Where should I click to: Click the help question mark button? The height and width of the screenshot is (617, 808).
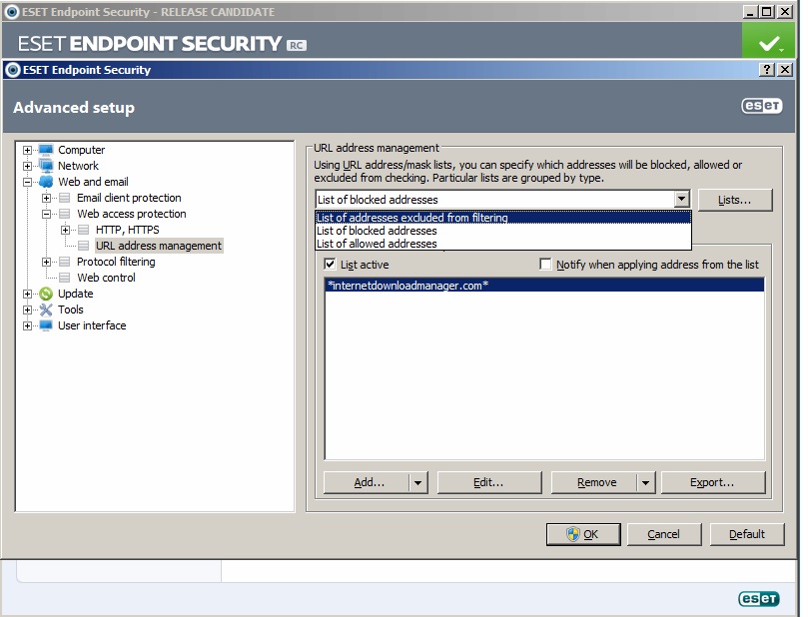[x=767, y=70]
